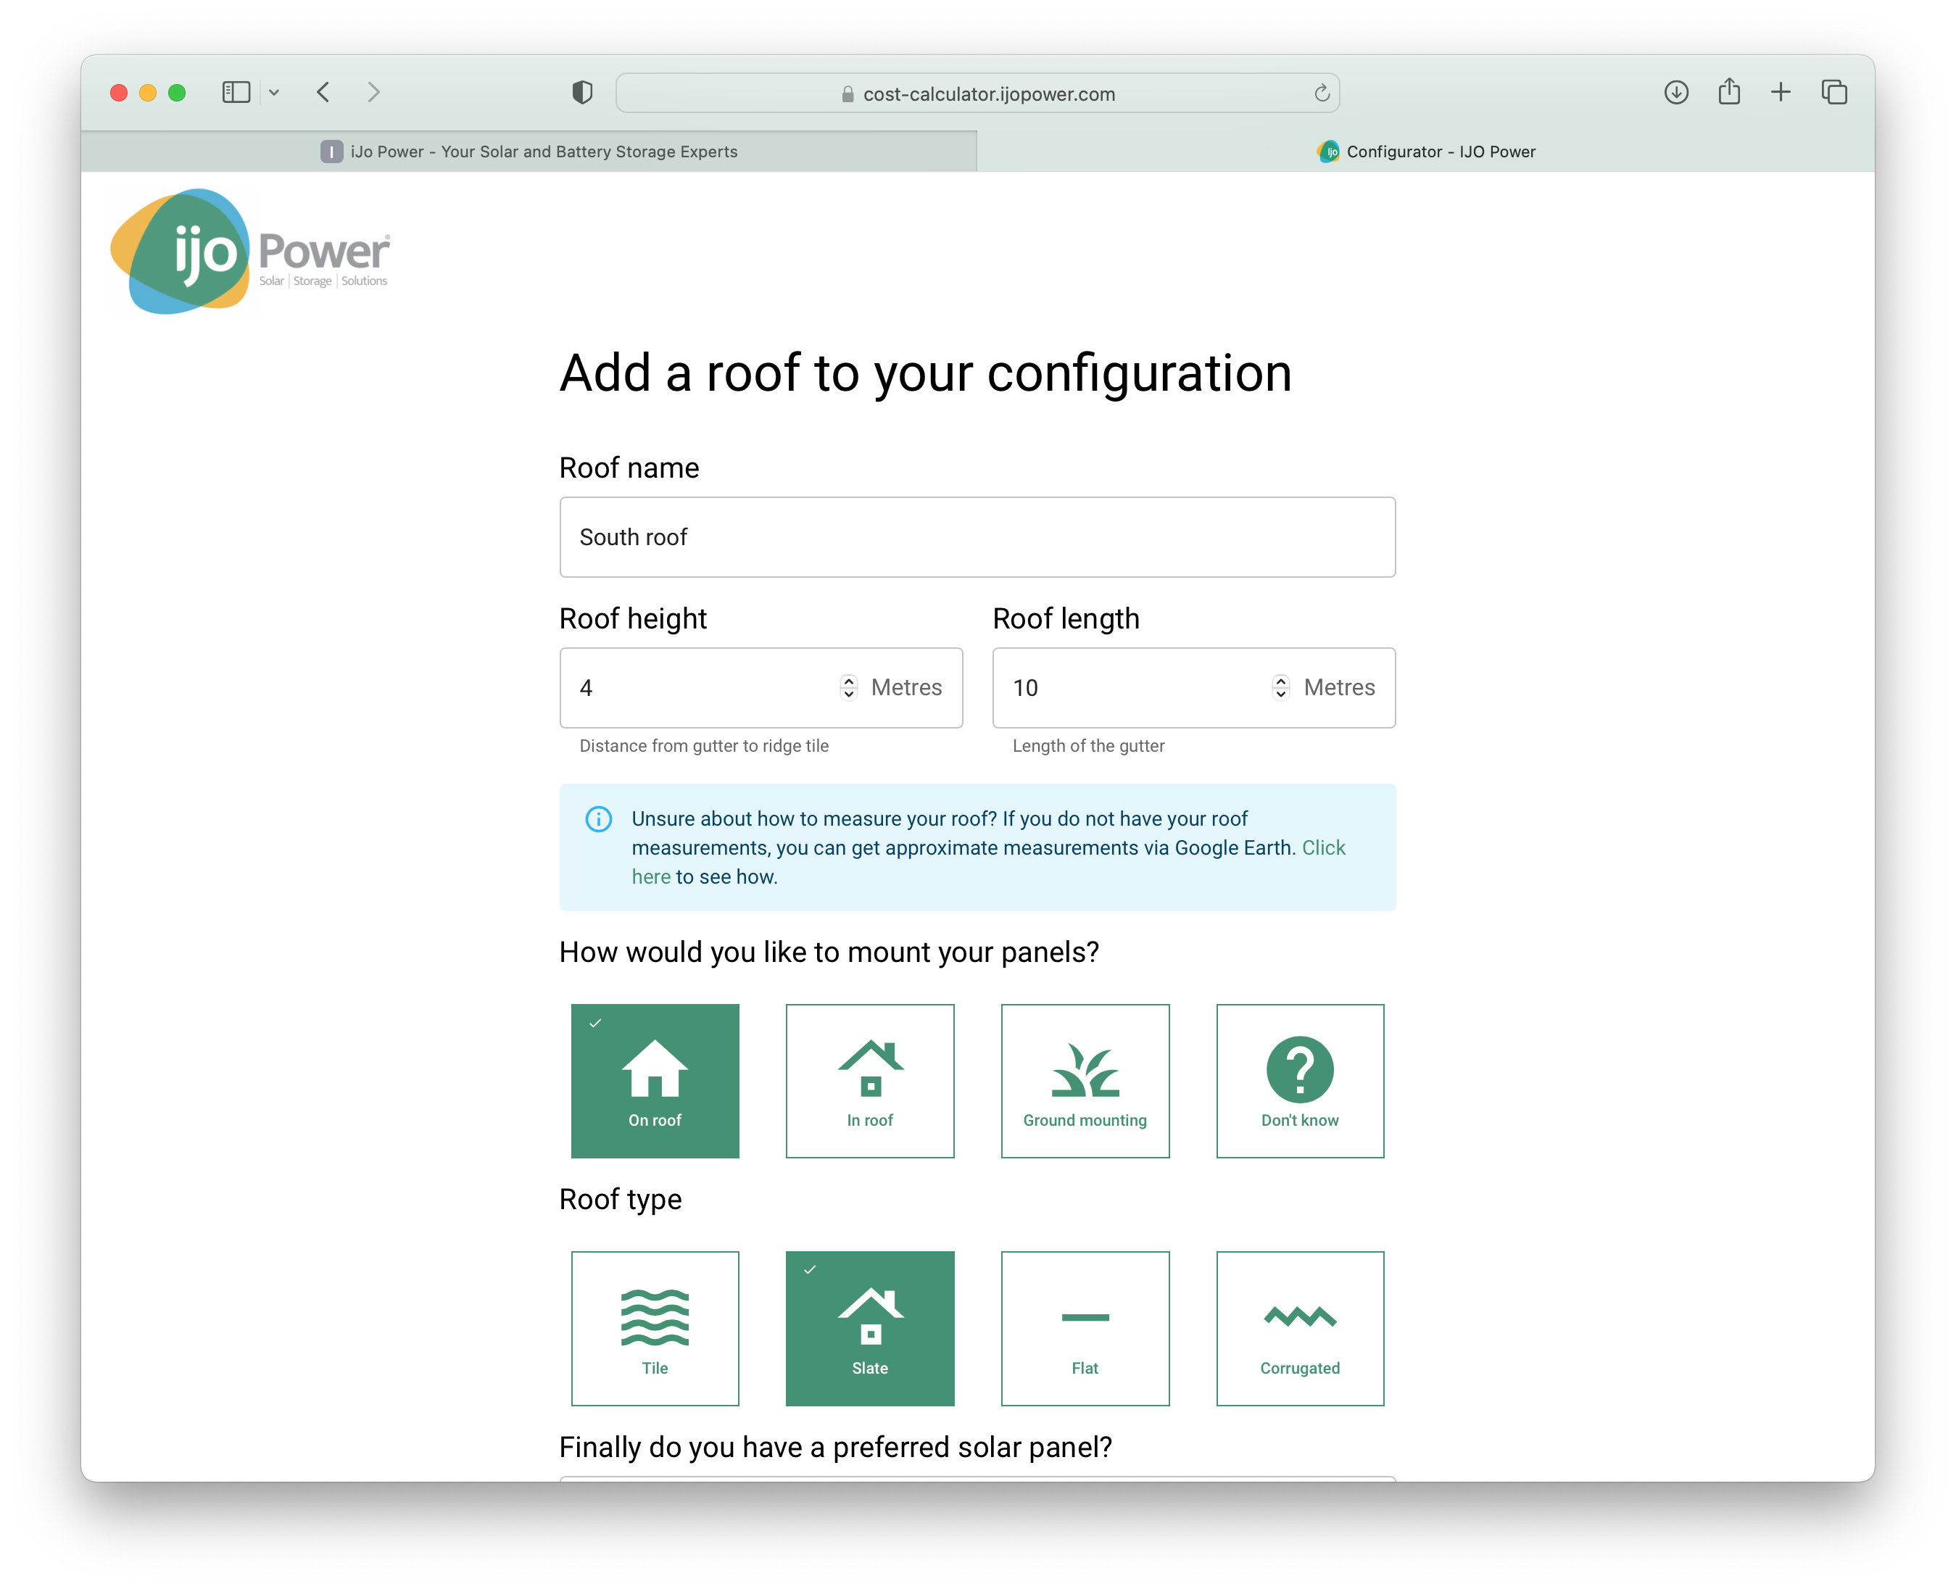1956x1589 pixels.
Task: Click the iJo Power logo
Action: click(x=249, y=252)
